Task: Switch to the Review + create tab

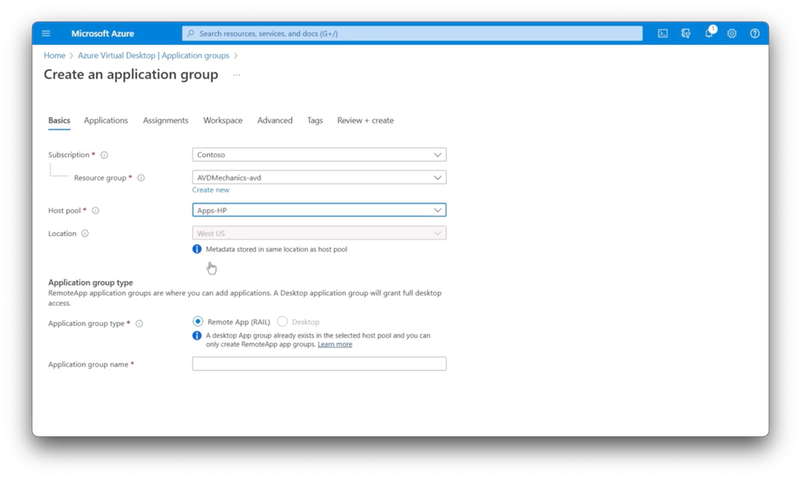Action: point(366,120)
